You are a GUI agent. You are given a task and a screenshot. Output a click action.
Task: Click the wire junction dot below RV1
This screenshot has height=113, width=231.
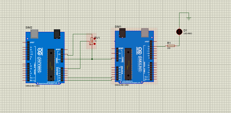click(x=92, y=59)
